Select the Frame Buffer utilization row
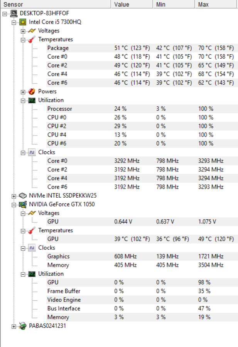Screen dimensions: 238x347 coord(64,291)
